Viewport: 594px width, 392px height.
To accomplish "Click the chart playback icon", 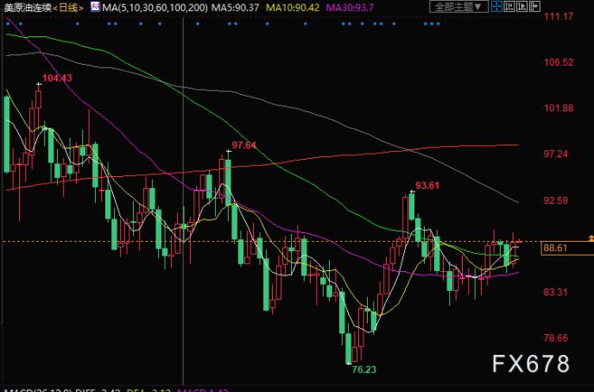I will (521, 6).
